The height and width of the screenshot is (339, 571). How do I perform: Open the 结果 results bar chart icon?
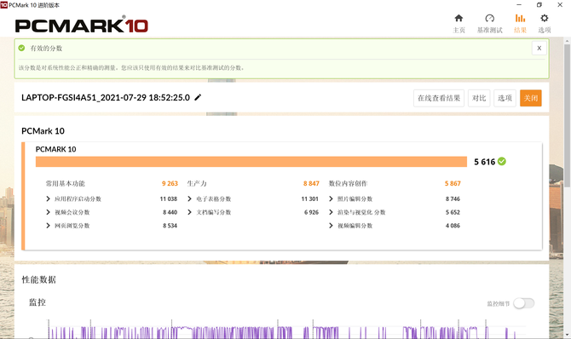[520, 18]
